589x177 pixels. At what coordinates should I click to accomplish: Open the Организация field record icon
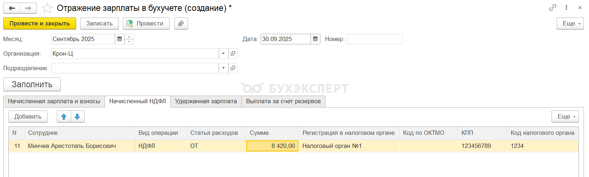[233, 53]
